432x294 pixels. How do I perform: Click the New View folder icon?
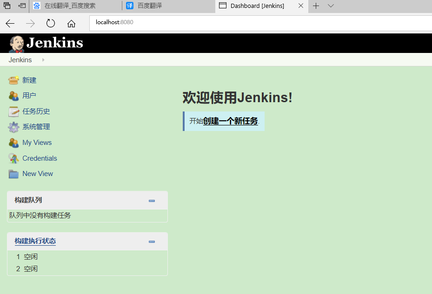coord(13,174)
